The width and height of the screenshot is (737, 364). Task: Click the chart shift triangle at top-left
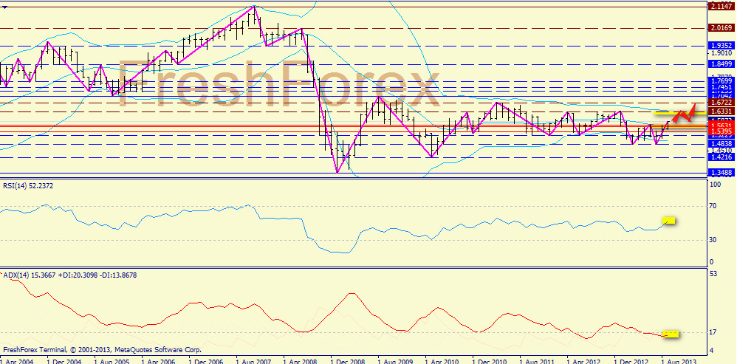click(x=6, y=9)
